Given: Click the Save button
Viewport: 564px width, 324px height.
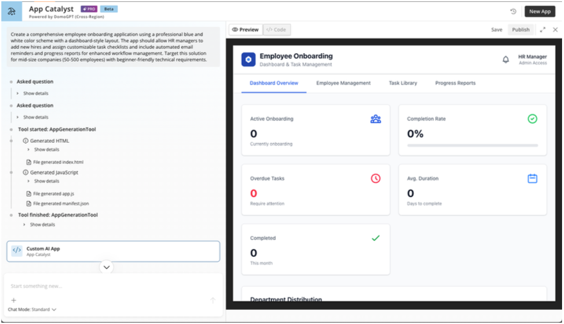Looking at the screenshot, I should (x=497, y=30).
